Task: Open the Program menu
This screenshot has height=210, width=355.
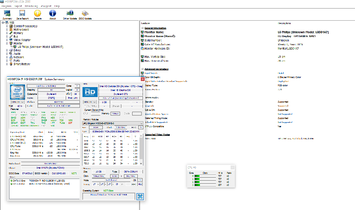Action: [x=6, y=6]
